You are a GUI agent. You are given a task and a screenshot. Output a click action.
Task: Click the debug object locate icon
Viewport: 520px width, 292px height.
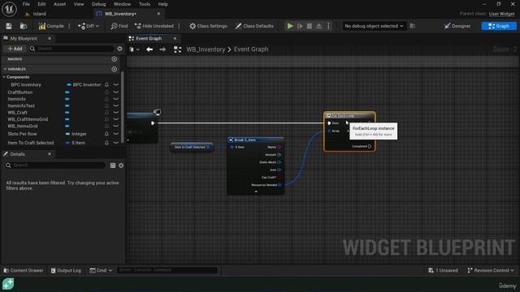point(413,26)
